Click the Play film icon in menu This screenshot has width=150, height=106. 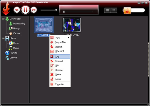click(x=52, y=56)
